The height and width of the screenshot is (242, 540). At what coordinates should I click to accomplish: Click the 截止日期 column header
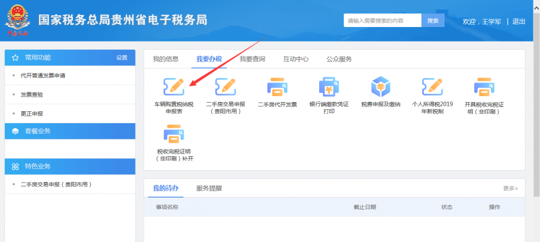click(x=364, y=207)
